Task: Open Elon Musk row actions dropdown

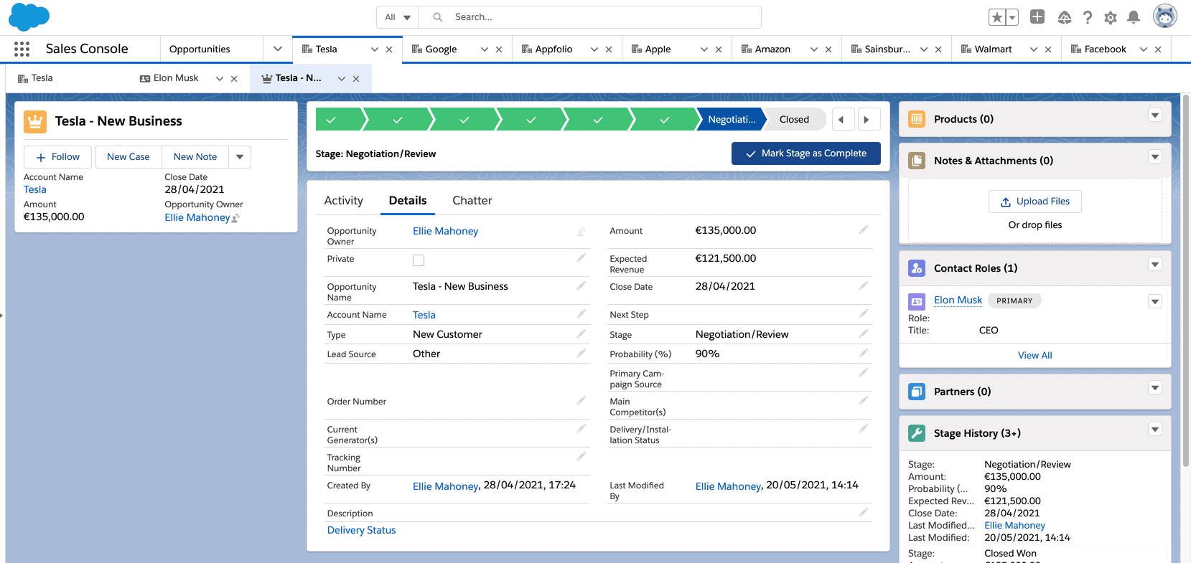Action: click(1155, 301)
